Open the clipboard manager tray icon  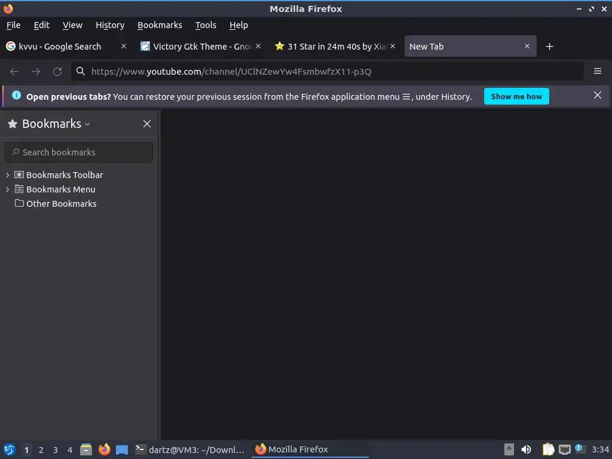click(x=549, y=449)
